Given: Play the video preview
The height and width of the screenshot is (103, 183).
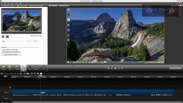Looking at the screenshot, I should click(115, 68).
